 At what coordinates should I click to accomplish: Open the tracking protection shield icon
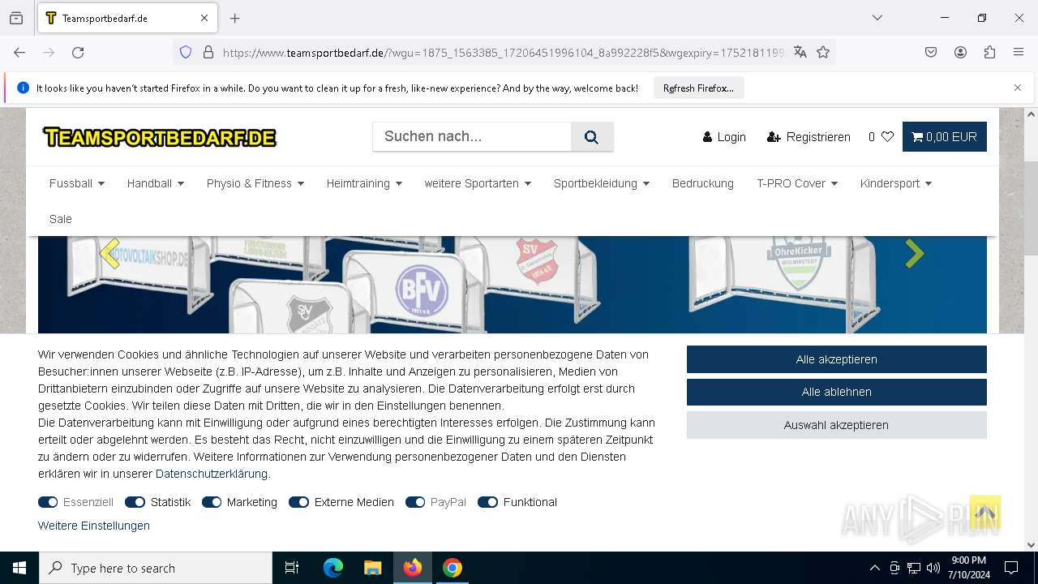tap(186, 52)
